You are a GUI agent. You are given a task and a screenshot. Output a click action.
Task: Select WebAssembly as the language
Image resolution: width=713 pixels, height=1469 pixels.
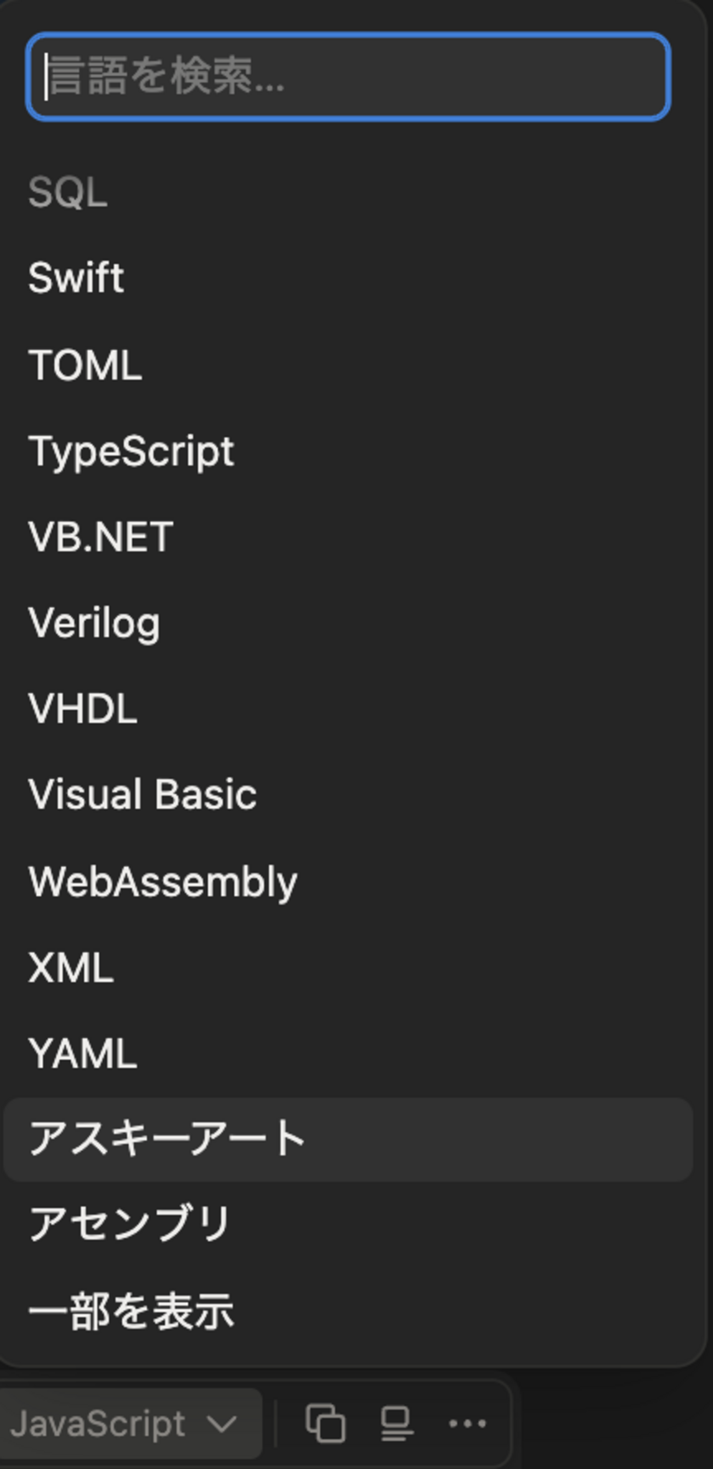[x=163, y=882]
